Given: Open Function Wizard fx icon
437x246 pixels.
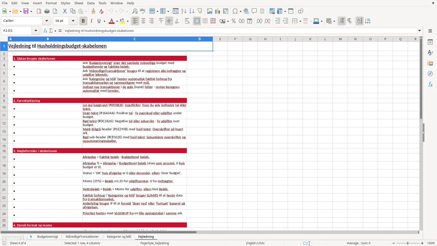Looking at the screenshot, I should pos(46,31).
